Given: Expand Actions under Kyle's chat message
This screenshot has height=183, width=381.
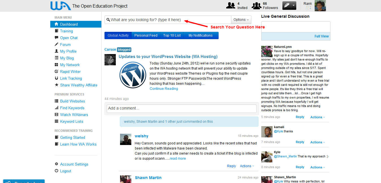Looking at the screenshot, I should coord(317,167).
